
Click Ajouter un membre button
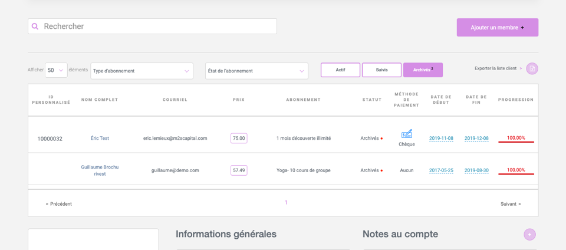point(498,27)
